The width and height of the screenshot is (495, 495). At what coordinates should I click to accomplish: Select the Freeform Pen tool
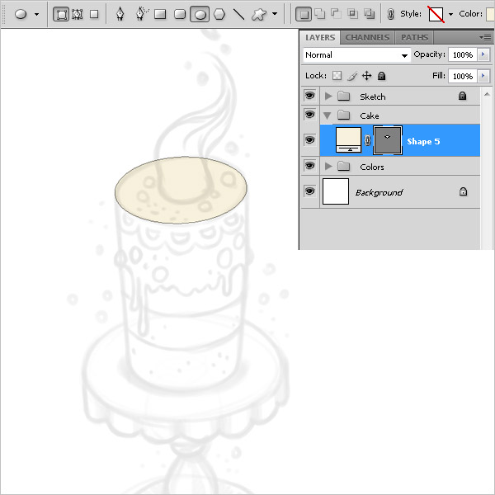click(x=142, y=14)
